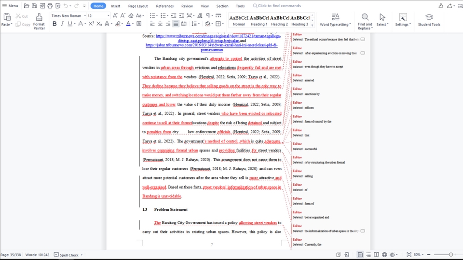Click the Clear Formatting eraser icon
This screenshot has width=463, height=260.
[131, 15]
